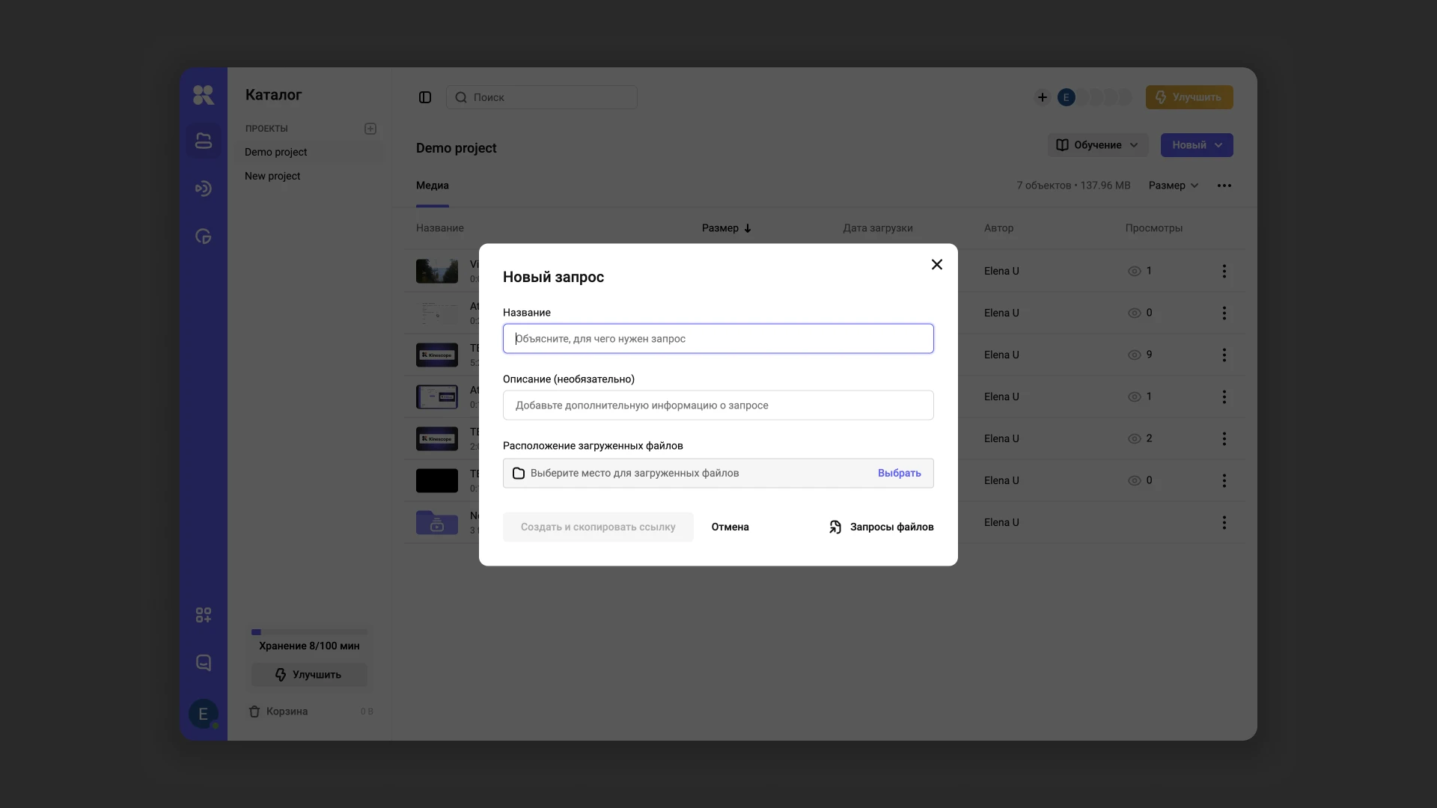Click the eye icon showing 2 views

click(x=1134, y=438)
